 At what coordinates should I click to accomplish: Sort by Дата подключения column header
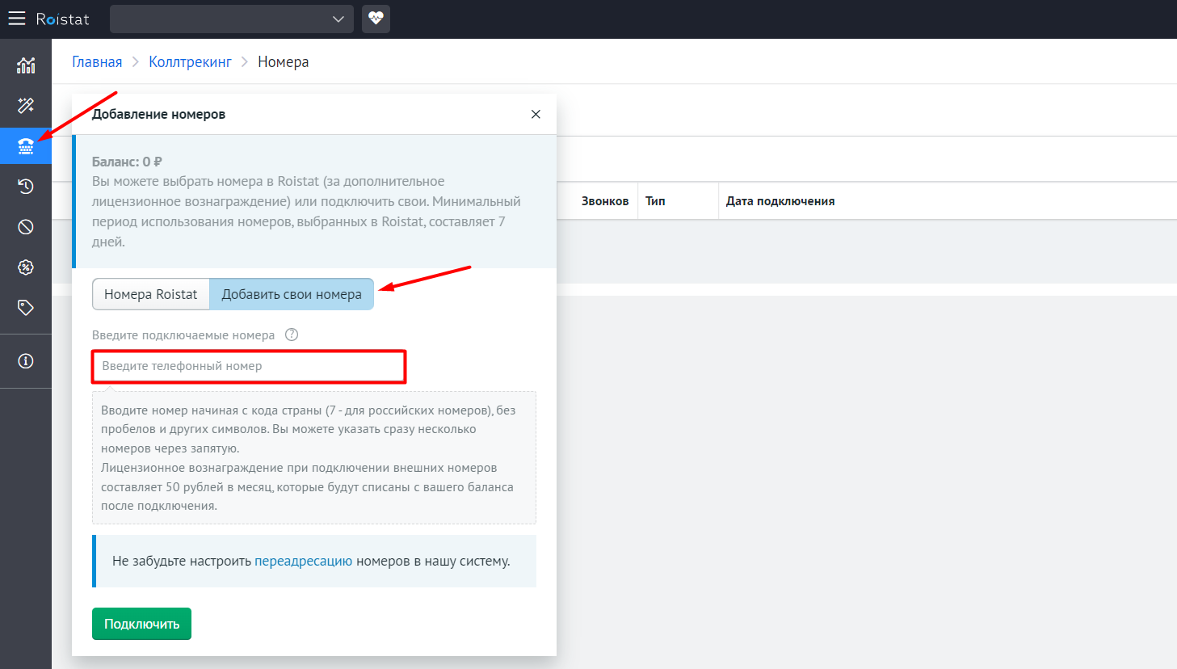[x=780, y=201]
